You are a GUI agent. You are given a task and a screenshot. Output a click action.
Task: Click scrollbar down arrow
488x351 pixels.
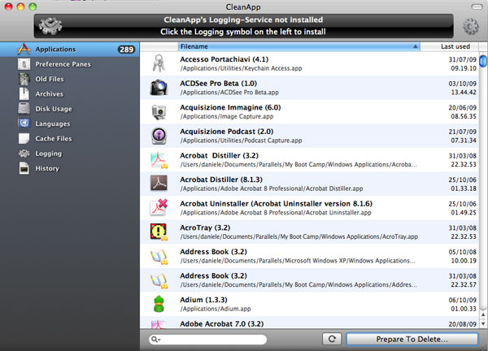(x=483, y=323)
